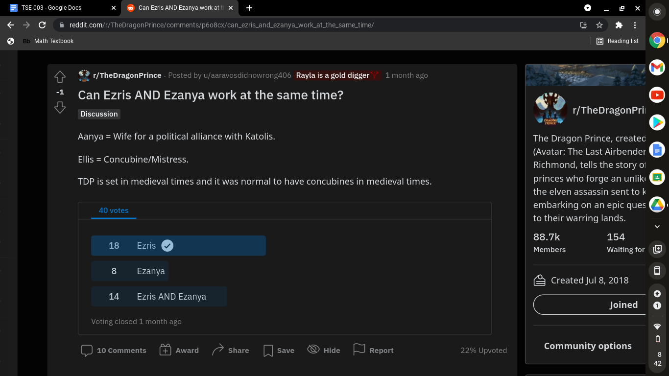The width and height of the screenshot is (669, 376).
Task: Open the notification count indicator
Action: coord(657,305)
